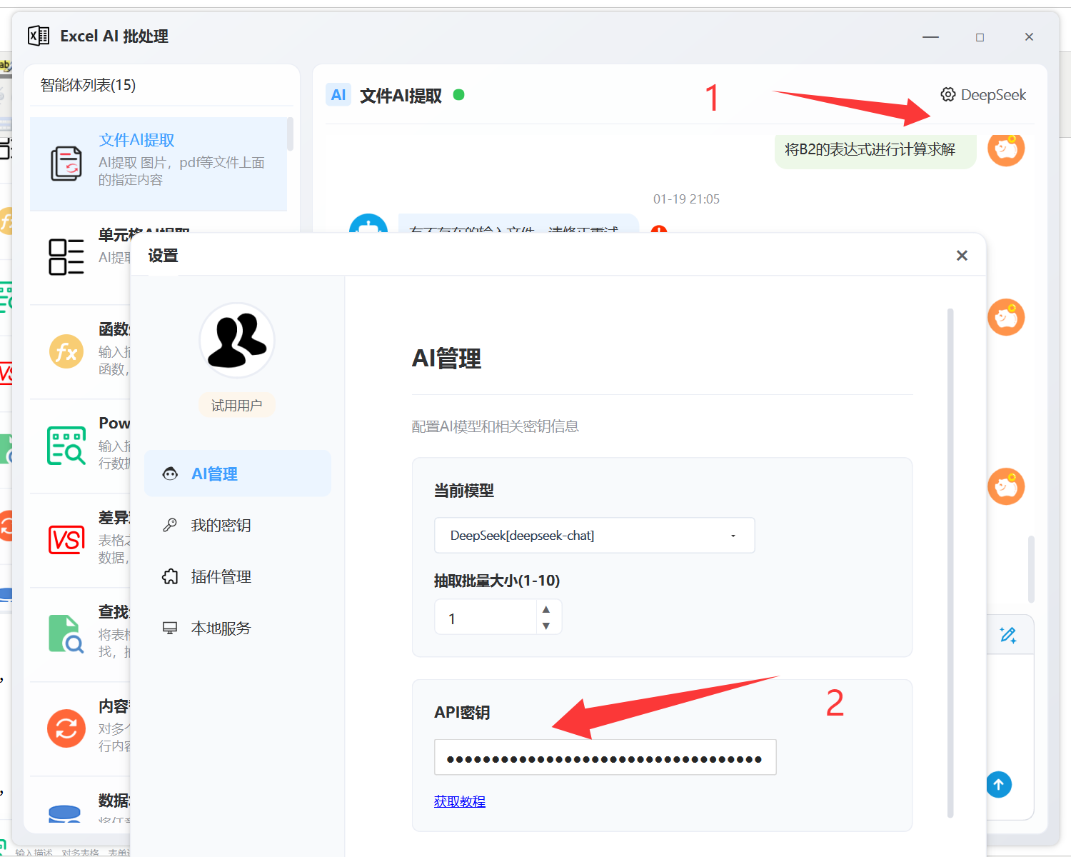
Task: Click the robot face icon beside AI管理
Action: coord(170,473)
